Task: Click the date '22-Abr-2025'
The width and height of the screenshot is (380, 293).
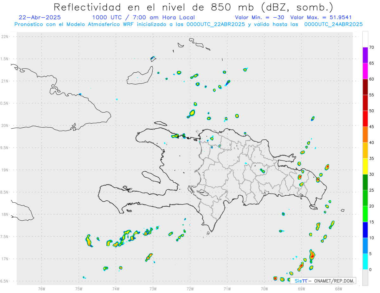Action: pos(40,17)
